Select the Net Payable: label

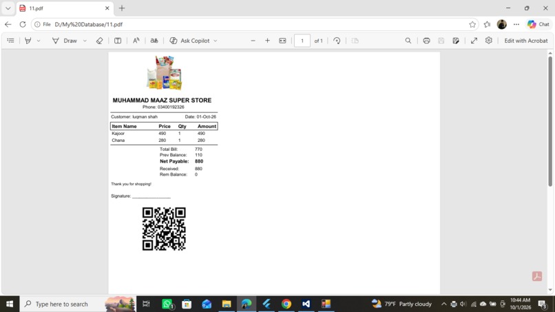tap(174, 161)
